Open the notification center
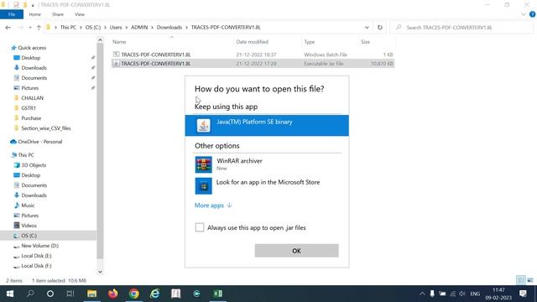This screenshot has height=302, width=537. coord(523,294)
